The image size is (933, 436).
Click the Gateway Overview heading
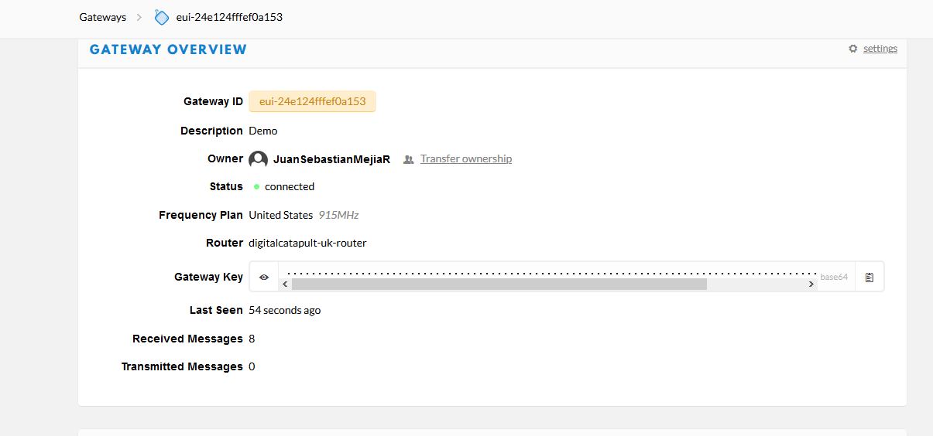click(168, 49)
